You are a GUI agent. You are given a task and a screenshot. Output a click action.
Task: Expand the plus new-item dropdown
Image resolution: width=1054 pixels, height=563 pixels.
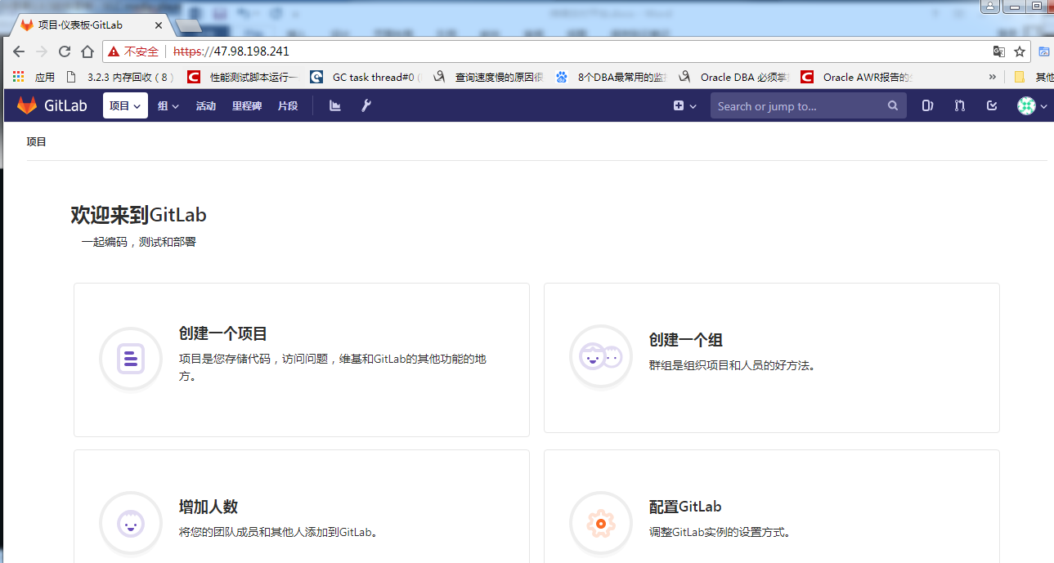pos(684,106)
